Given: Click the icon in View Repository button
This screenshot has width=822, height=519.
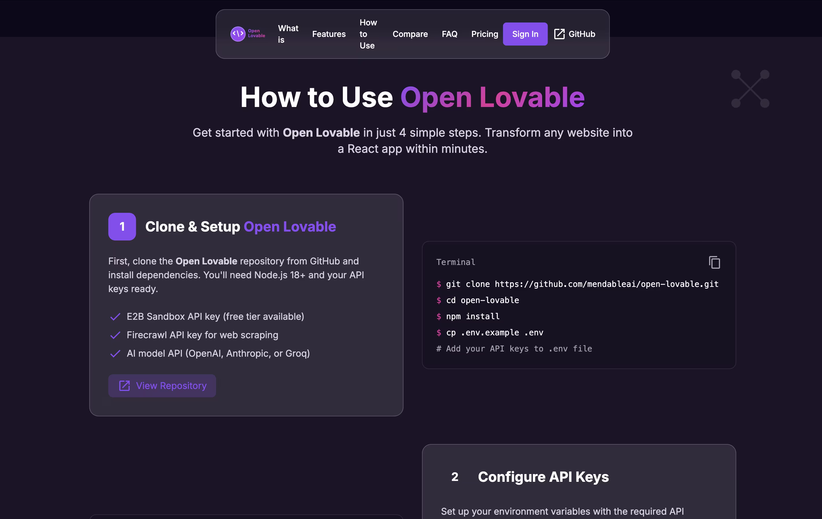Looking at the screenshot, I should click(124, 386).
